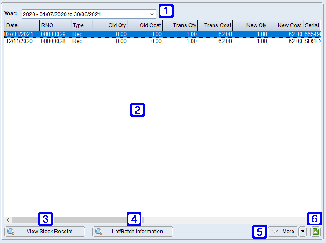Open Lot/Batch Information
This screenshot has height=243, width=326.
[133, 232]
